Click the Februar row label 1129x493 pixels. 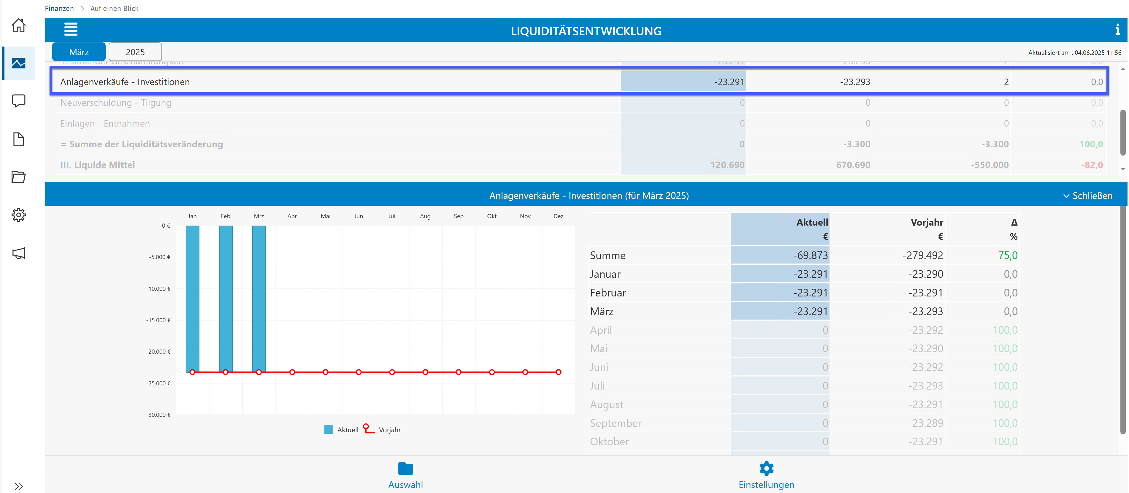[x=608, y=293]
